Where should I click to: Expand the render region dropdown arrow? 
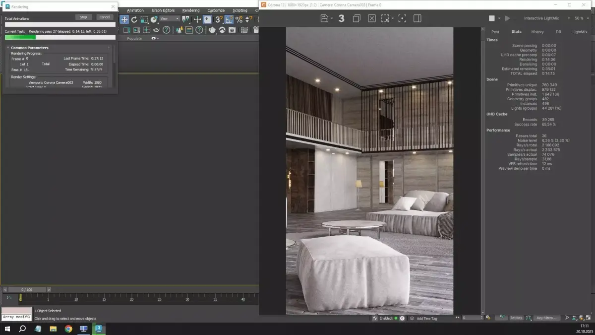click(393, 18)
